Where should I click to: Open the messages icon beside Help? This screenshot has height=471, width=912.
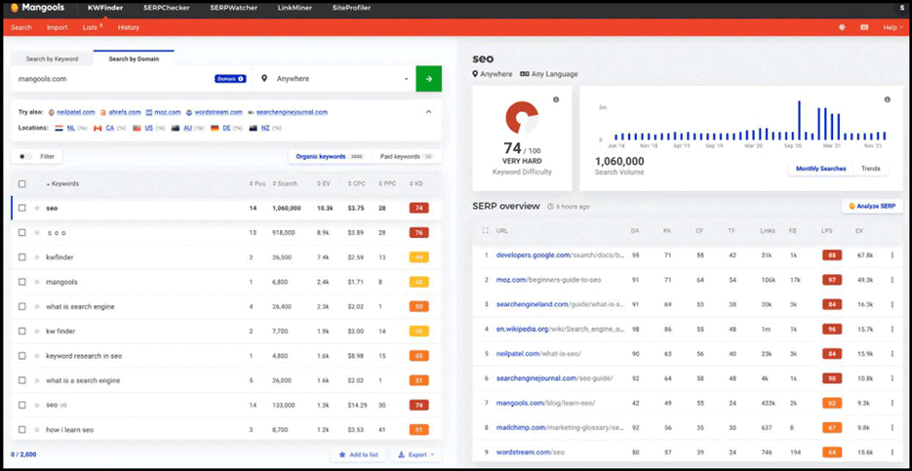click(863, 27)
